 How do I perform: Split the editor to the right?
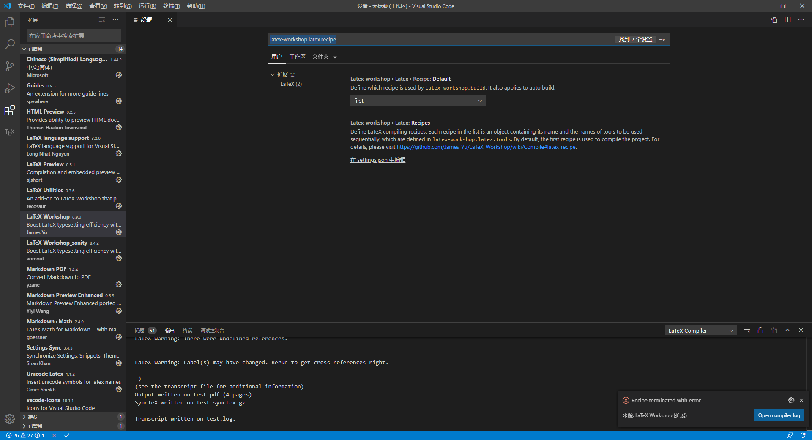coord(787,20)
